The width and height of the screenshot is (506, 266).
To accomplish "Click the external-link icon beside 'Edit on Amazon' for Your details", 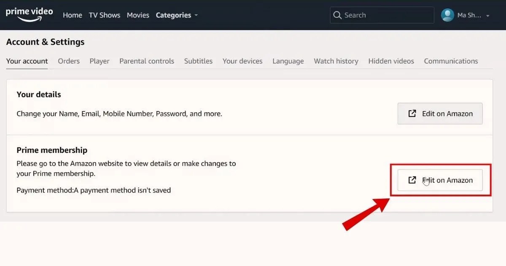I will tap(412, 113).
